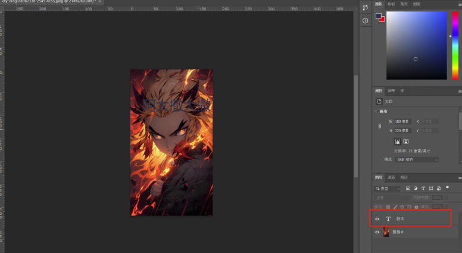Open the 填充 fill dropdown arrow
Screen dimensions: 462x253
click(x=447, y=207)
